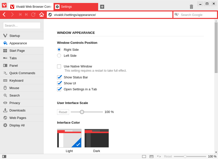Uncheck the Show UI checkbox
The height and width of the screenshot is (159, 218).
pyautogui.click(x=59, y=83)
